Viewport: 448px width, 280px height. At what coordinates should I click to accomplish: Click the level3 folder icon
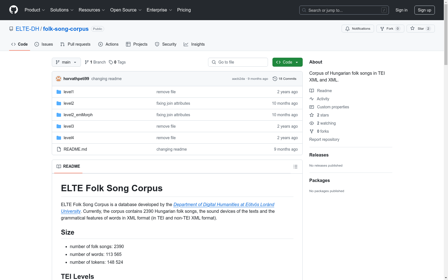(59, 126)
